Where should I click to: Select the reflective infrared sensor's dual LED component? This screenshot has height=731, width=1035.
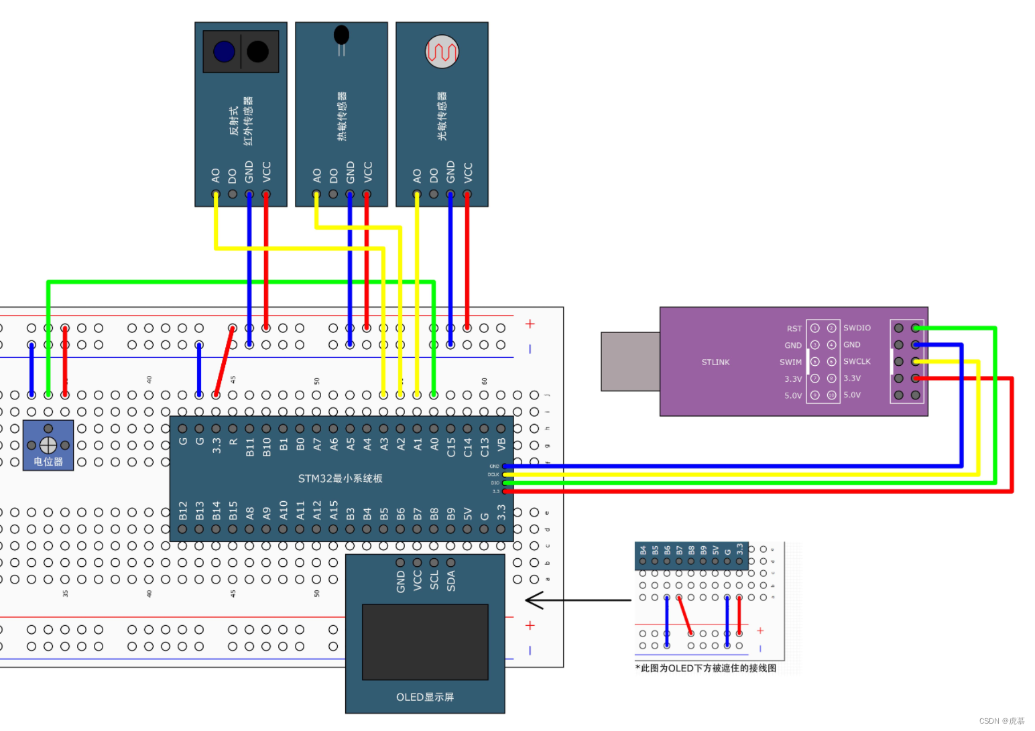click(241, 52)
